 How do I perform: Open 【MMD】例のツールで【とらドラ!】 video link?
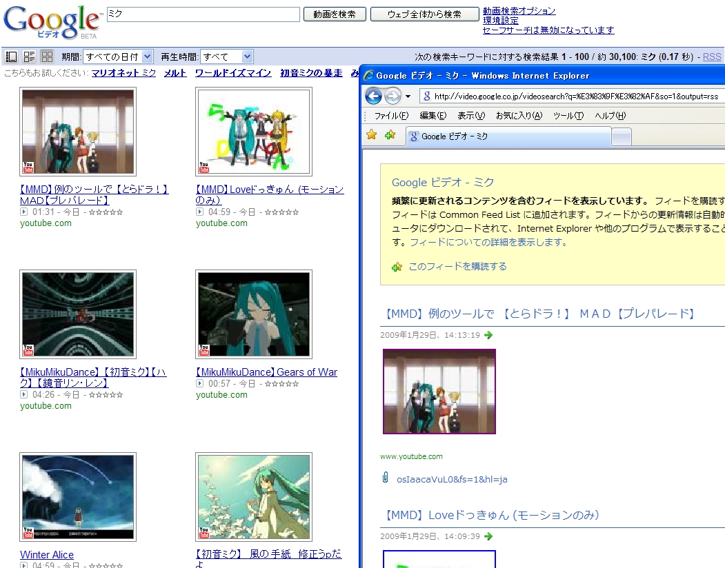point(95,194)
